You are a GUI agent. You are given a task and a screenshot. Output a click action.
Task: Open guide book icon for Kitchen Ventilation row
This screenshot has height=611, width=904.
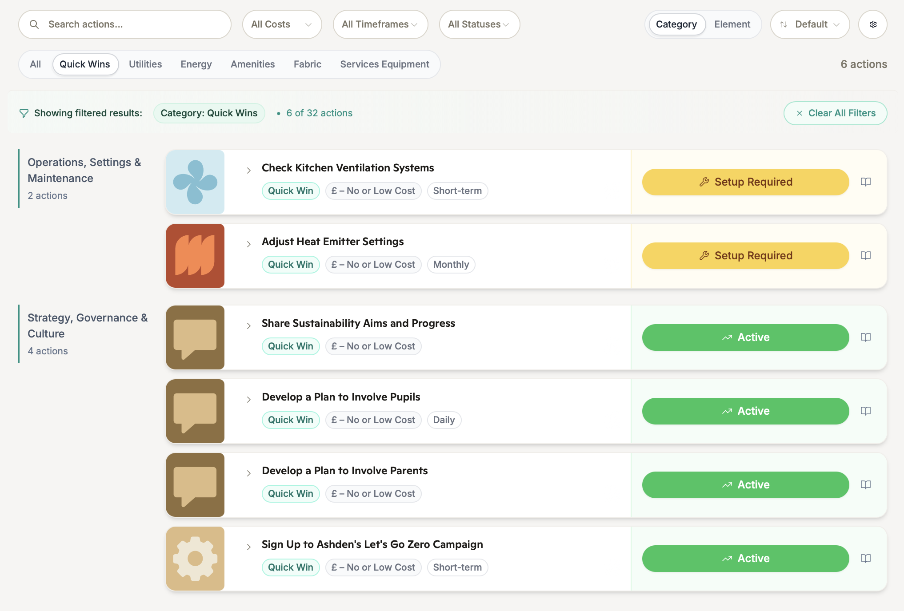coord(865,182)
